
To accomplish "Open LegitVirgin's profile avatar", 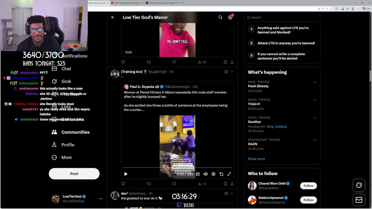I will pos(115,74).
